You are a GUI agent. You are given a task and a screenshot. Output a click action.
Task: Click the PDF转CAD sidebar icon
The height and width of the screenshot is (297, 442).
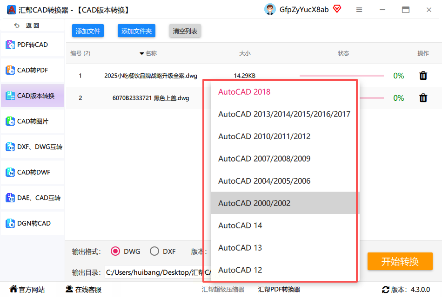10,45
